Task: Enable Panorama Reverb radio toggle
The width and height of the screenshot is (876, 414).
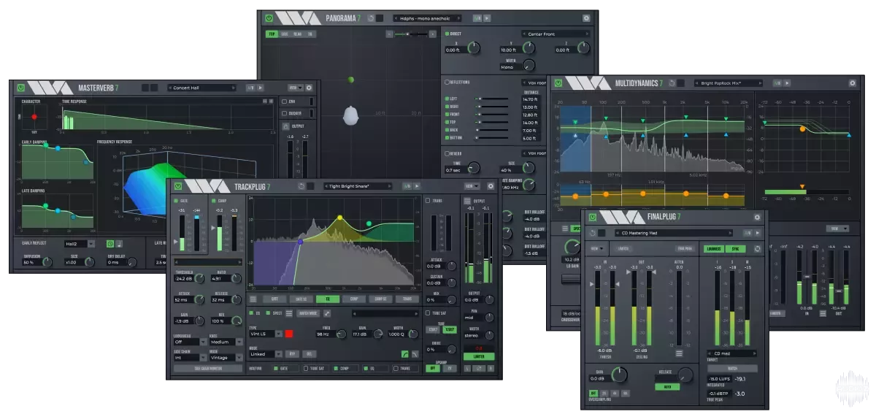Action: [x=447, y=153]
